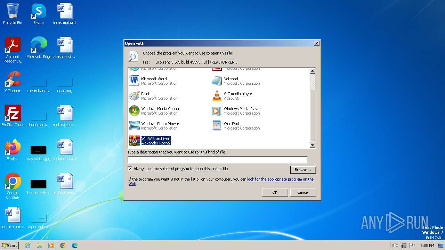This screenshot has height=250, width=445.
Task: Choose the Windows Media Player icon
Action: [x=217, y=111]
